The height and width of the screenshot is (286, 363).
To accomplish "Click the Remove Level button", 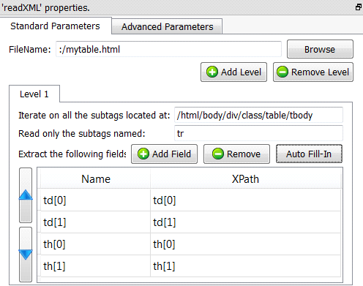I will coord(313,72).
